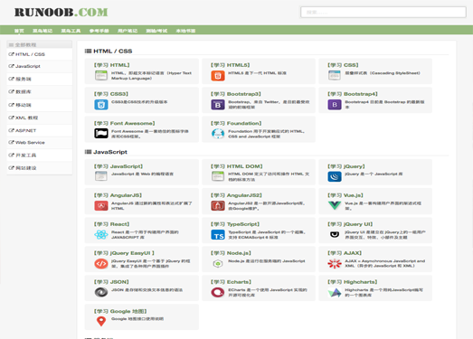Select the jQuery blue logo icon
473x339 pixels.
pyautogui.click(x=335, y=176)
